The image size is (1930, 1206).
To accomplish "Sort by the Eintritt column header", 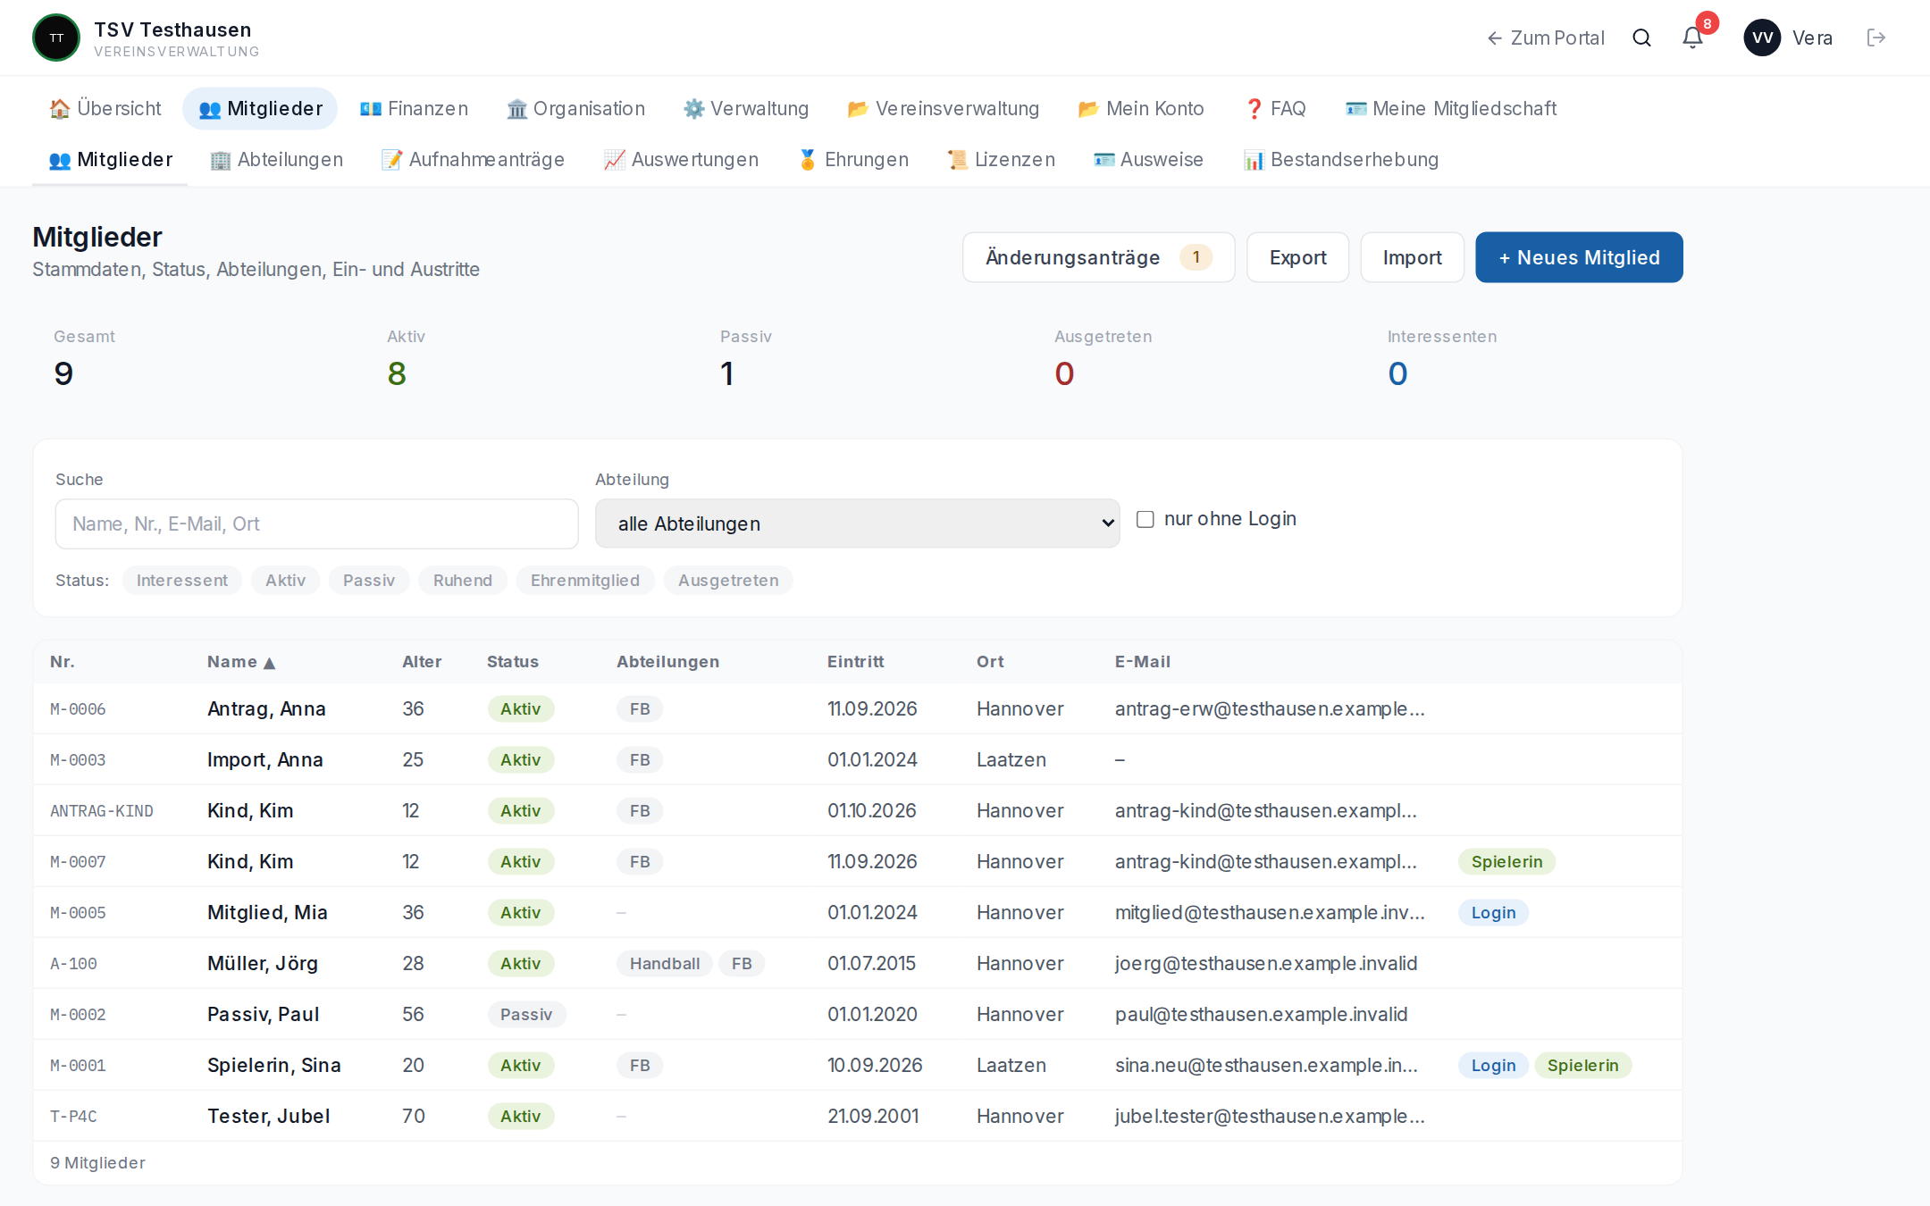I will point(855,662).
